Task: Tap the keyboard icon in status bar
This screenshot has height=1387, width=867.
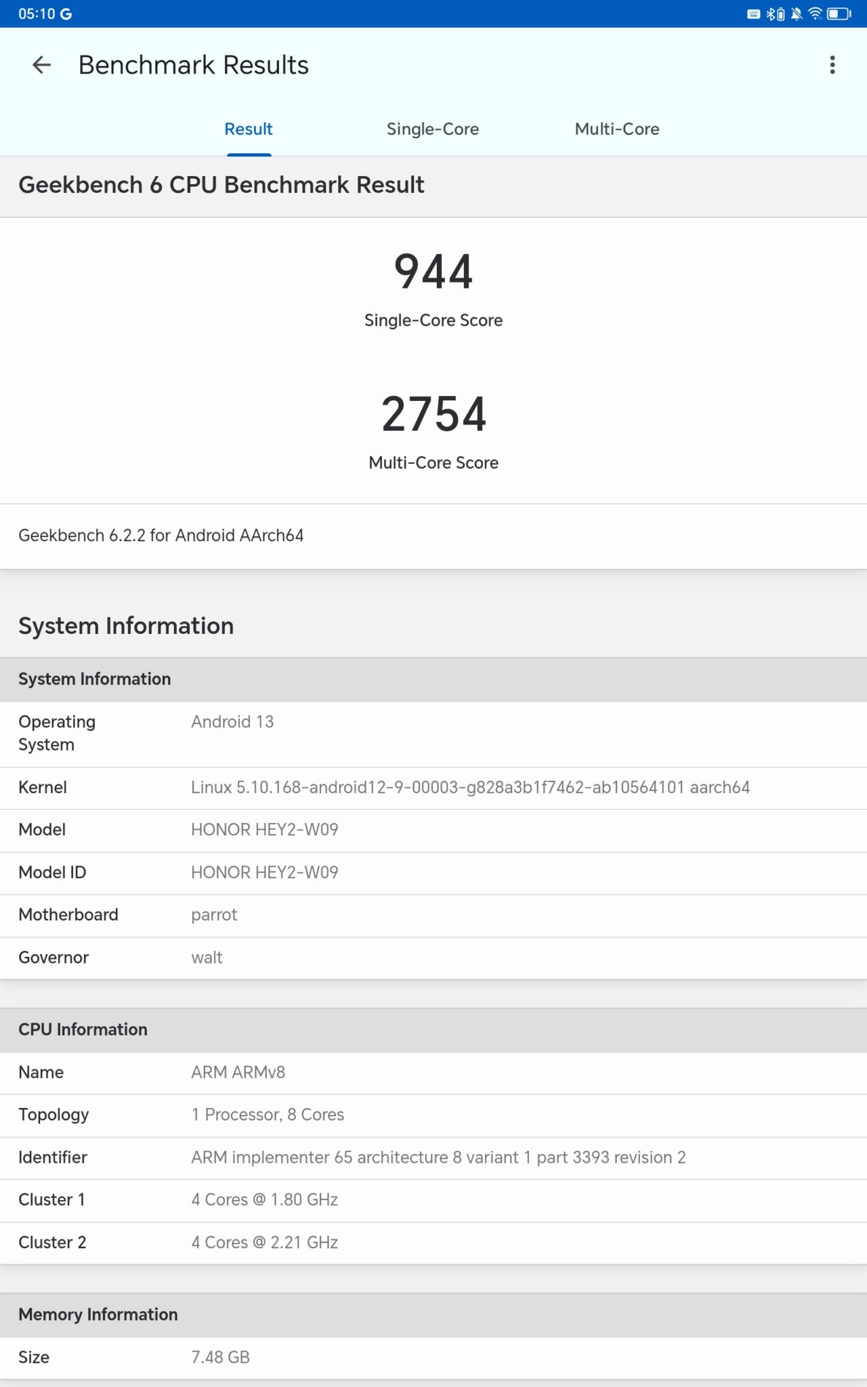Action: pyautogui.click(x=753, y=14)
